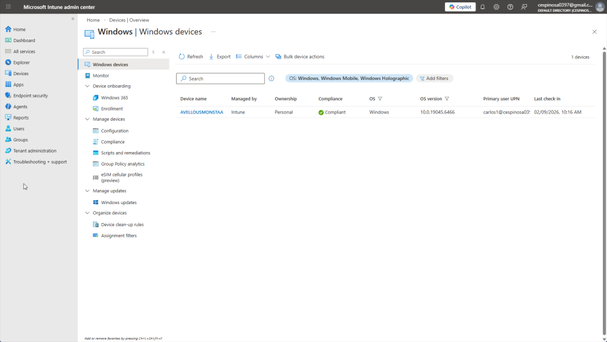Screen dimensions: 607x342
Task: Click the feedback icon in top bar
Action: coord(524,7)
